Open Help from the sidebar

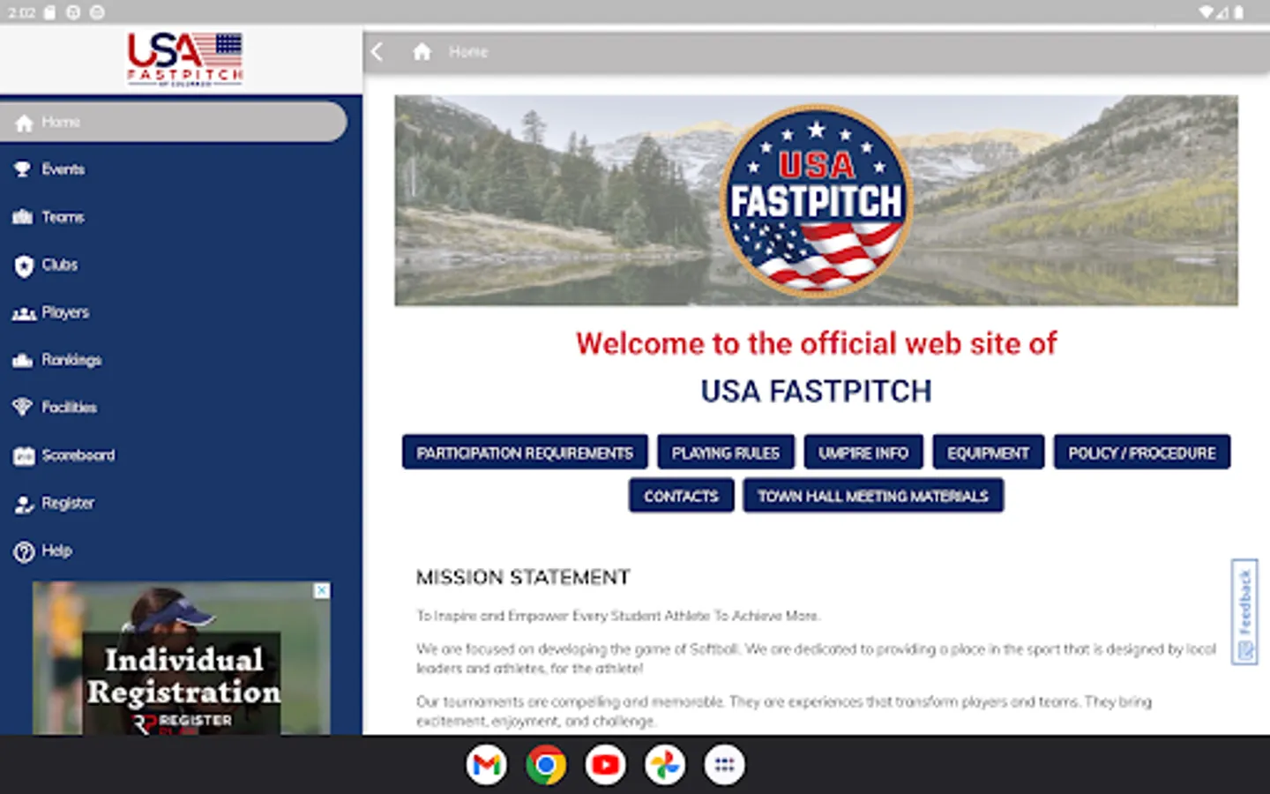tap(56, 551)
